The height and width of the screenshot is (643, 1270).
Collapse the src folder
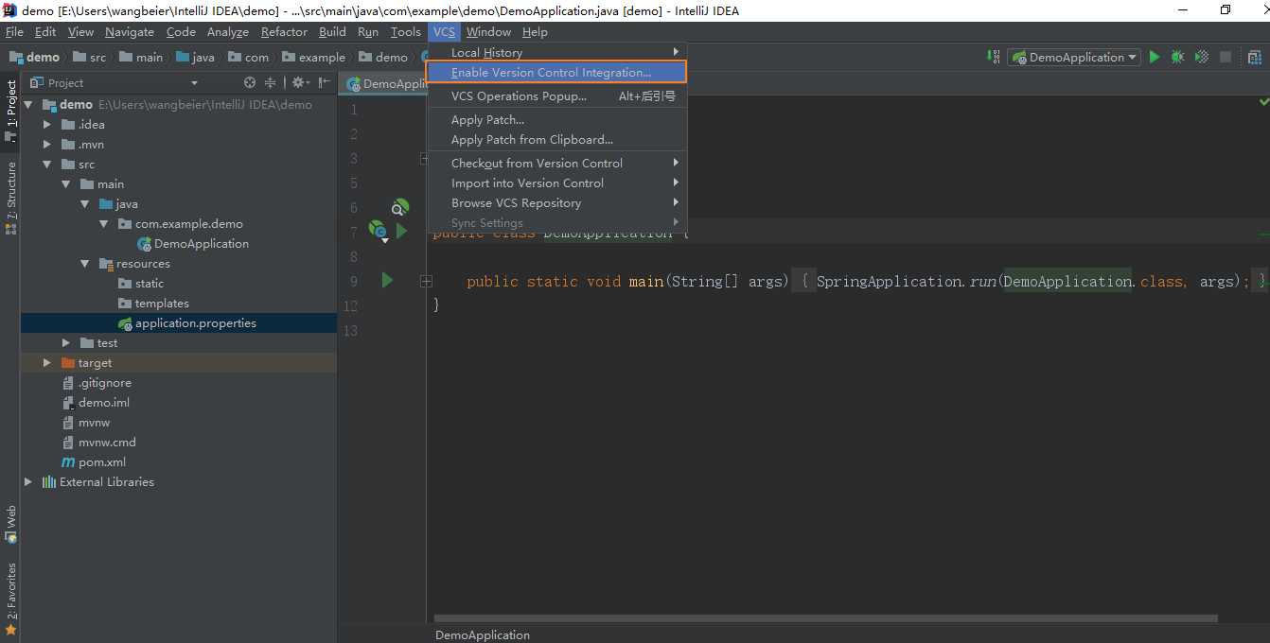tap(47, 165)
